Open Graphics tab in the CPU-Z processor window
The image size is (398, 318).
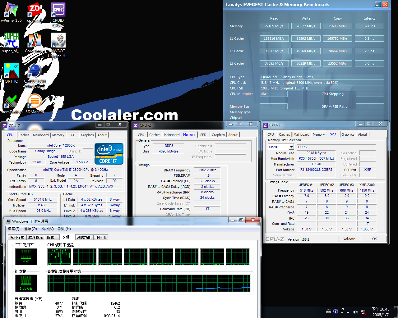(87, 135)
